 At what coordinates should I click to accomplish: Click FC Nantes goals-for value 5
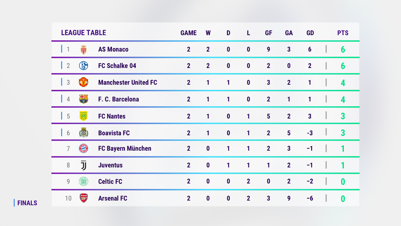(x=268, y=116)
